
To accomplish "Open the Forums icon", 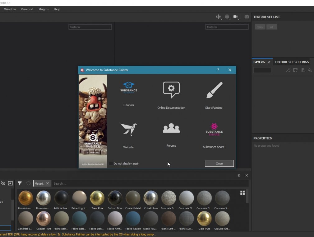I will tap(171, 128).
